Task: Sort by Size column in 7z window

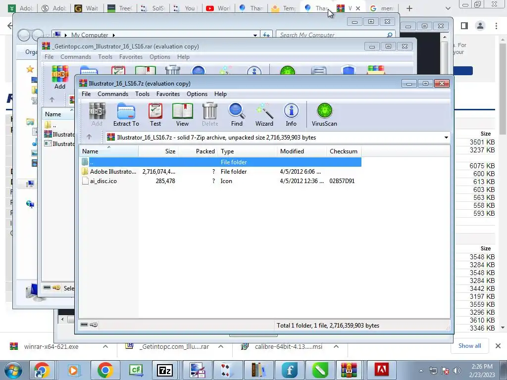Action: point(158,151)
